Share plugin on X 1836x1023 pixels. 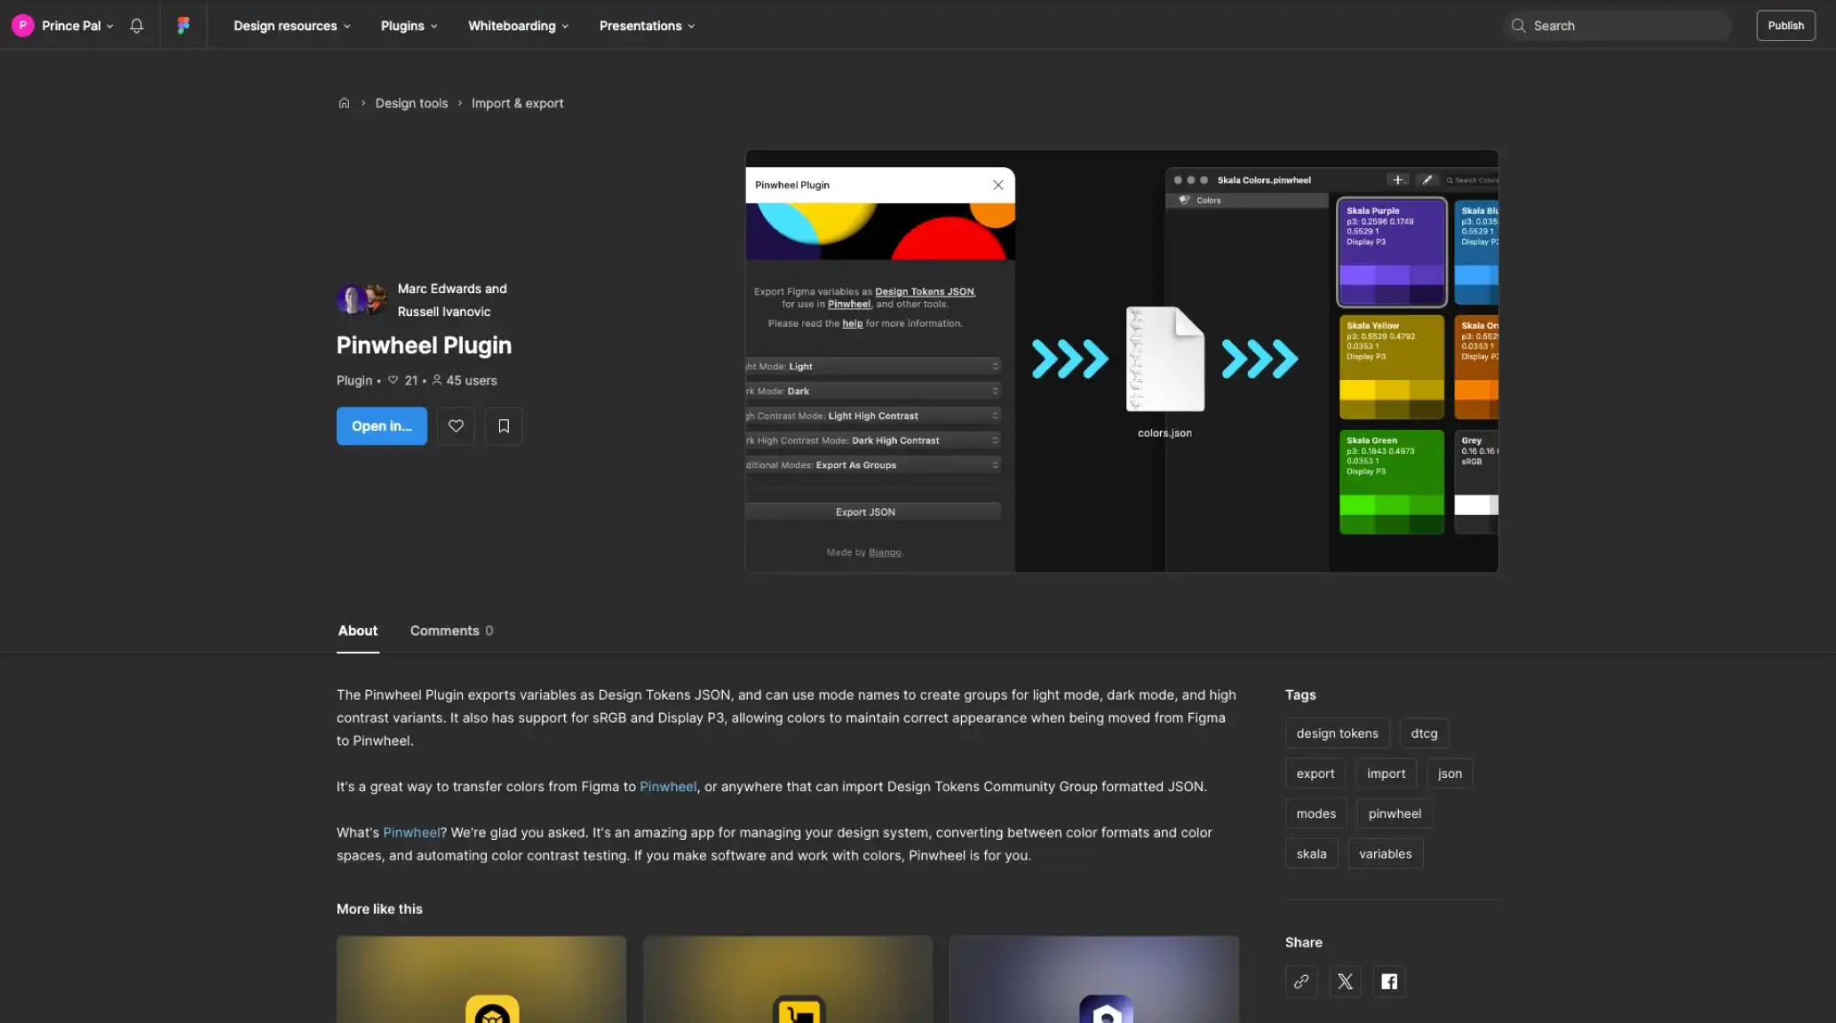pos(1345,981)
